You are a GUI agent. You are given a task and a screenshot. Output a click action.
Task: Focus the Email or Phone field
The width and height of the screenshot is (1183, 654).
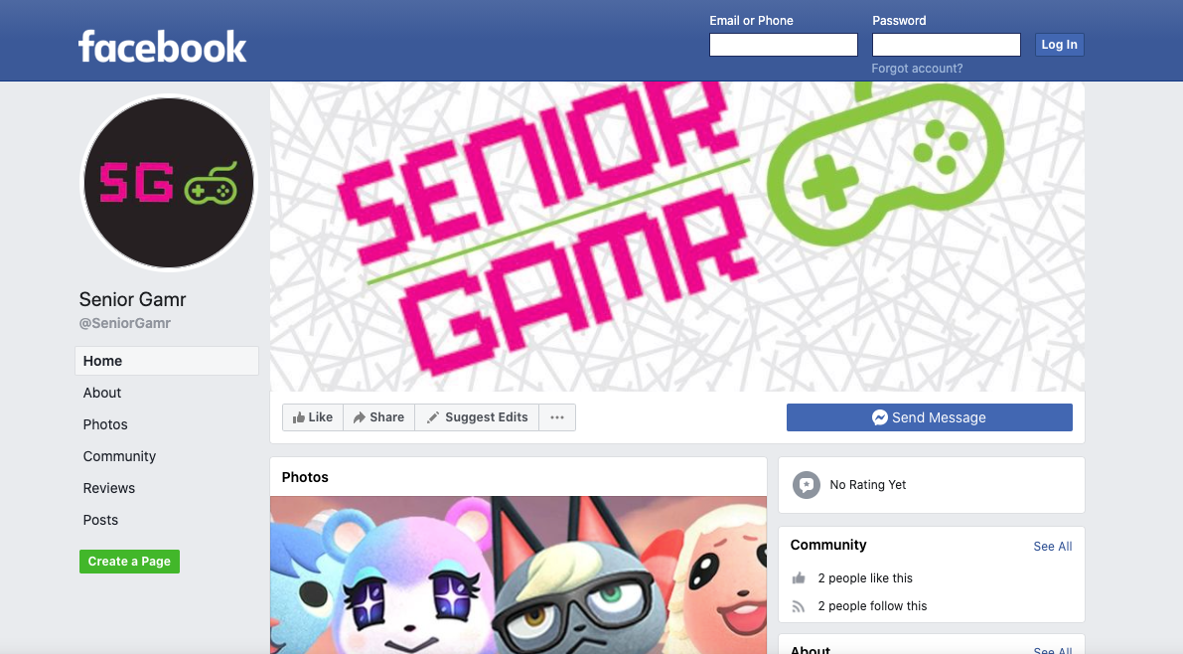click(783, 45)
